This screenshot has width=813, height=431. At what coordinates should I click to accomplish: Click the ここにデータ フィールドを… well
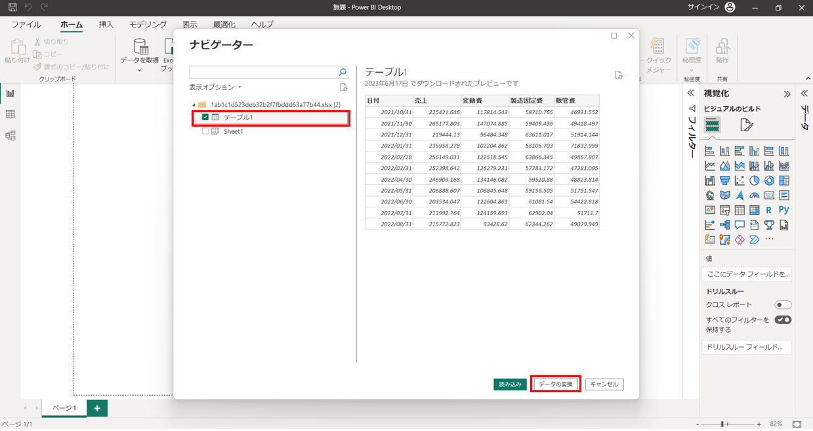tap(747, 274)
